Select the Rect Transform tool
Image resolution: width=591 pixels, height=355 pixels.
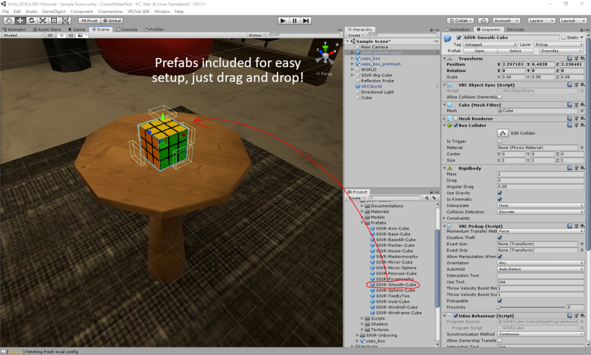54,21
